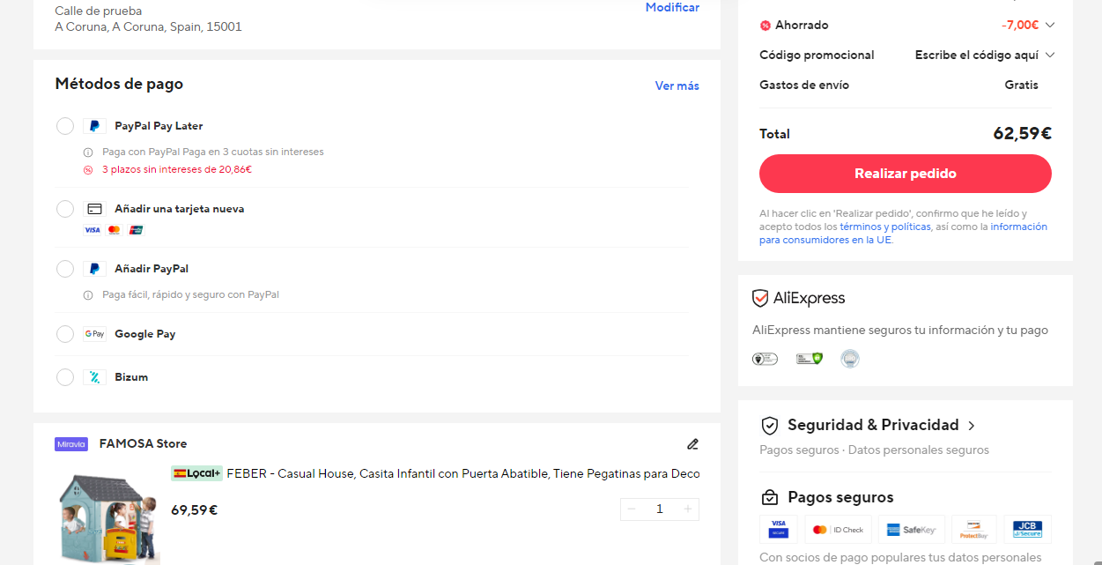Click info icon beside PayPal 3 cuotas text
Image resolution: width=1102 pixels, height=565 pixels.
88,152
